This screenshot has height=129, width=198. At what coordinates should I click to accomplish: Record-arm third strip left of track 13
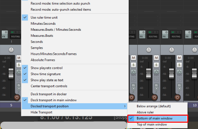(131, 97)
